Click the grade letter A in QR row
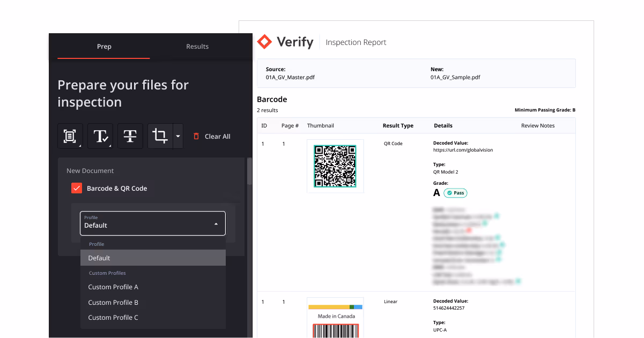 (x=436, y=193)
